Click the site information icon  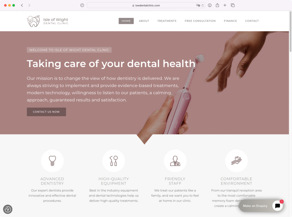(210, 5)
